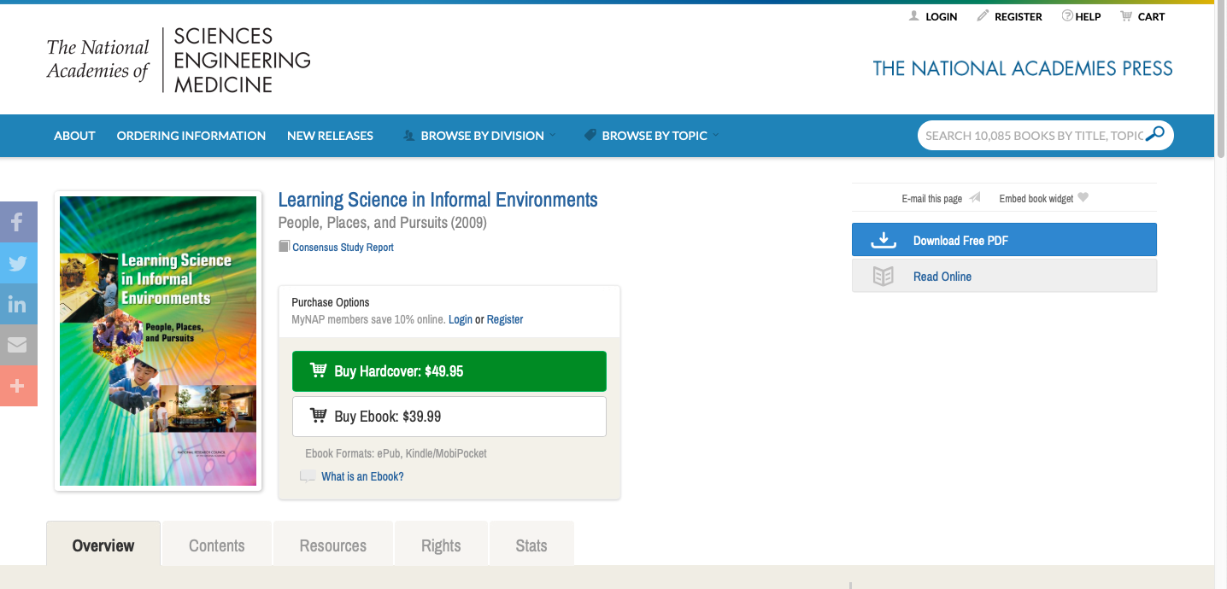Switch to the Resources tab
The image size is (1227, 589).
tap(333, 545)
